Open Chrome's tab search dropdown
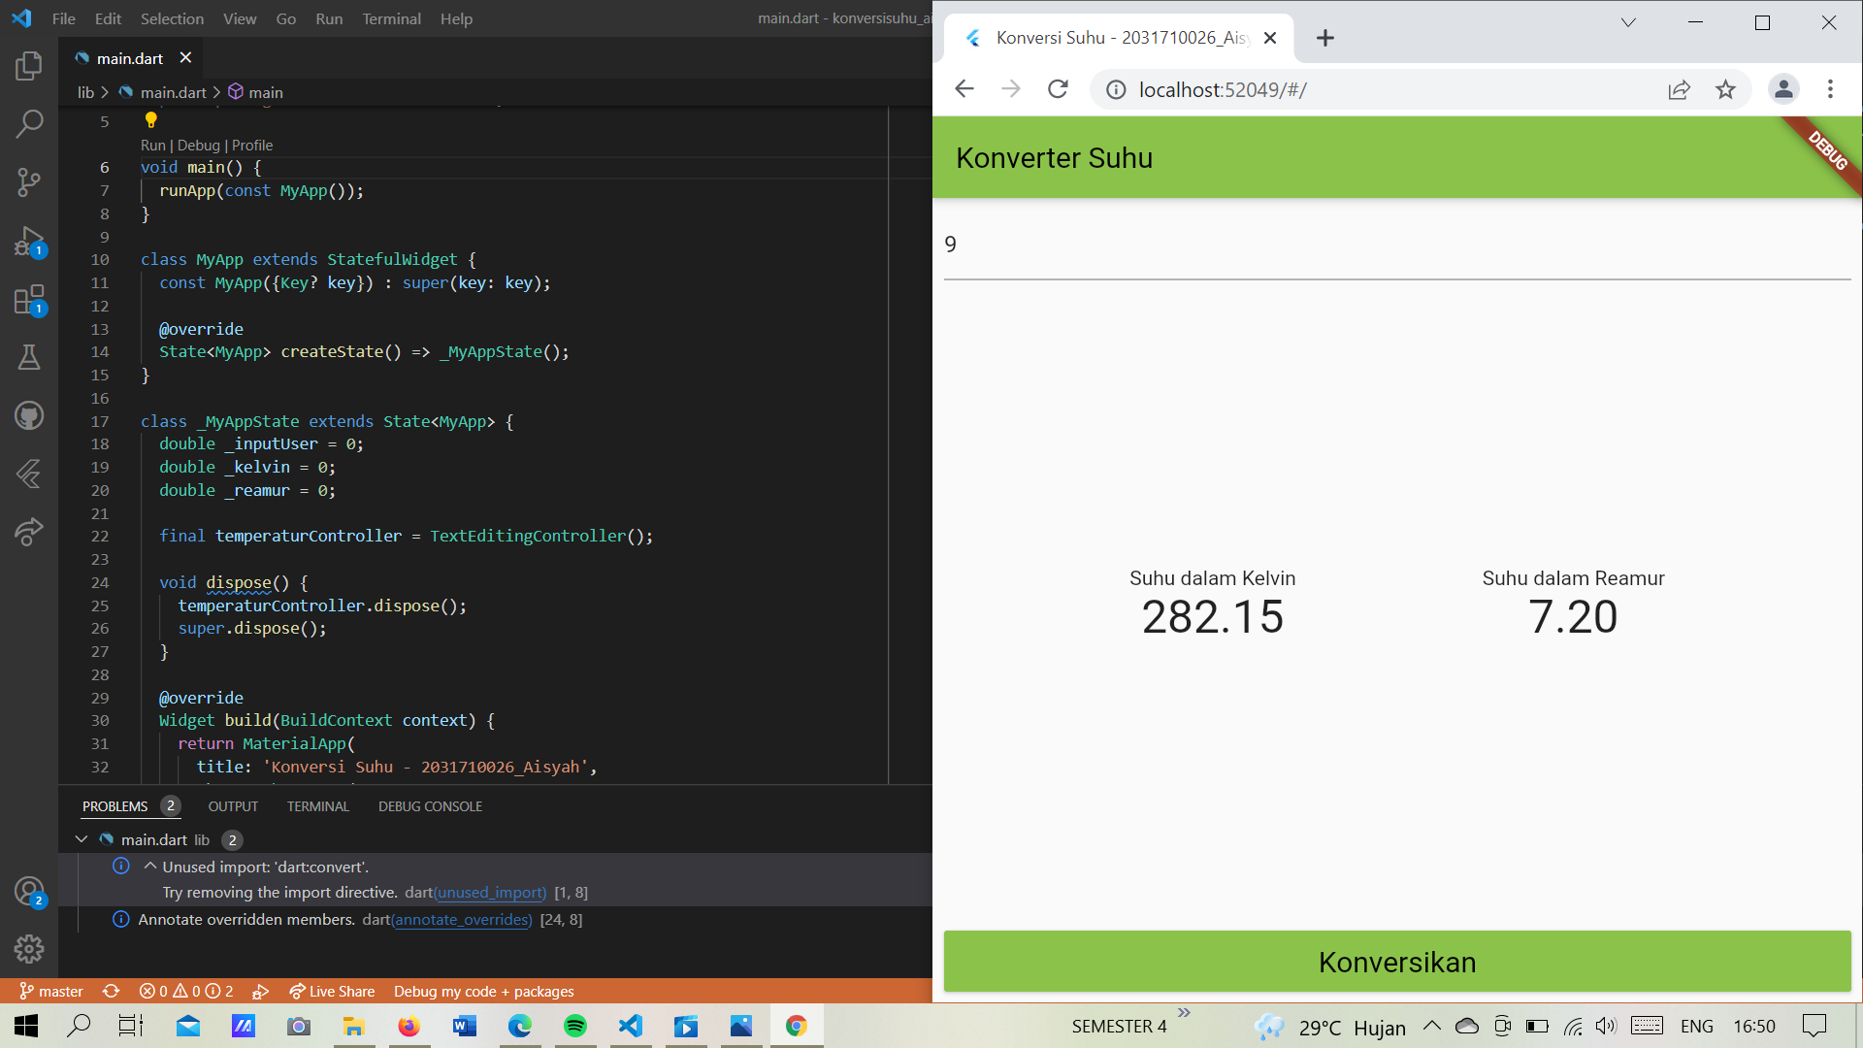Screen dimensions: 1863x1048 click(x=1629, y=22)
